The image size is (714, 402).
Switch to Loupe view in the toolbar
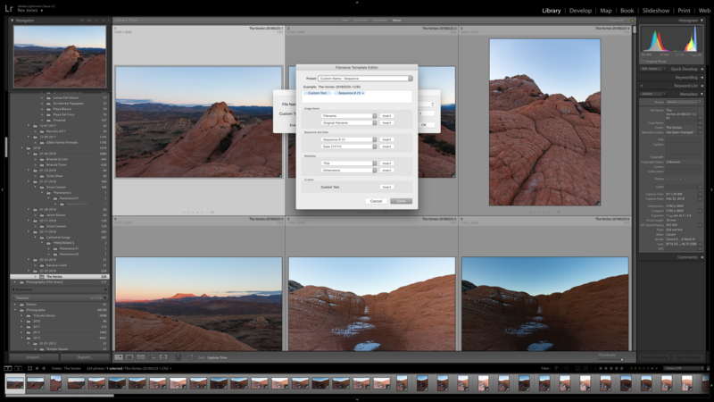(129, 357)
